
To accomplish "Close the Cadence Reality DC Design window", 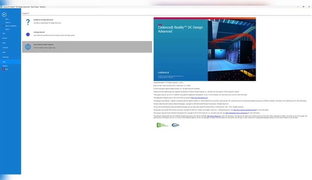I will 309,7.
